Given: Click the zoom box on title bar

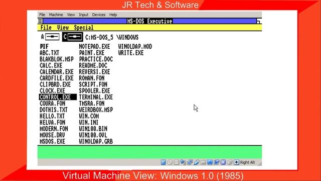Looking at the screenshot, I should click(259, 21).
